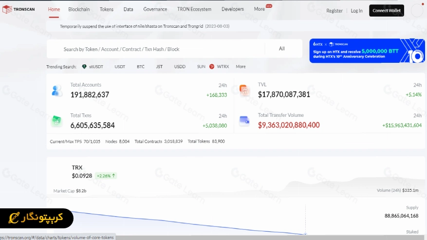Open the TRON Ecosystem menu

point(194,9)
